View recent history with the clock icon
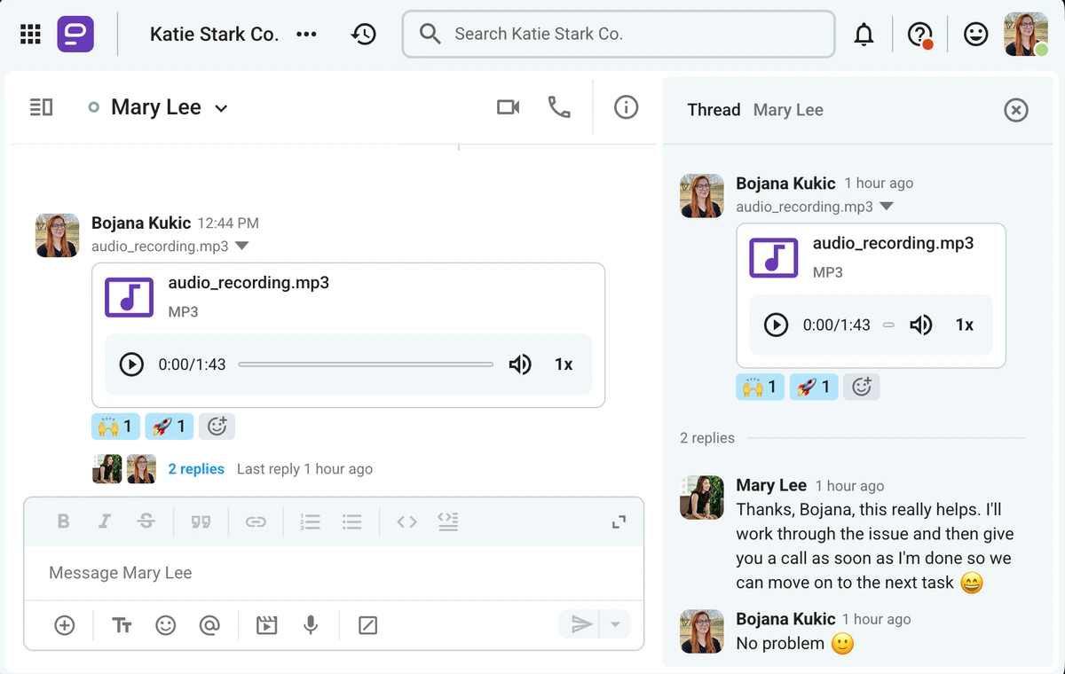 pos(364,33)
